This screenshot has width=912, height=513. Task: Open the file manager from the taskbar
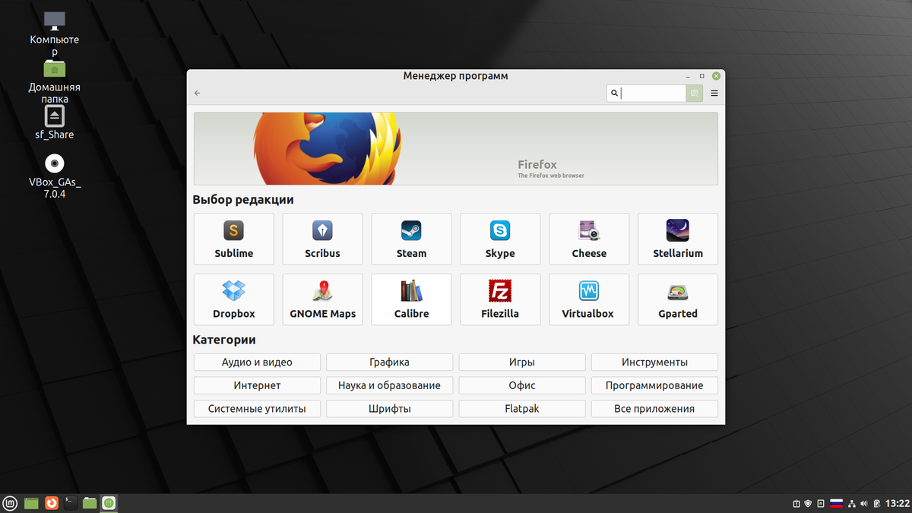tap(90, 502)
